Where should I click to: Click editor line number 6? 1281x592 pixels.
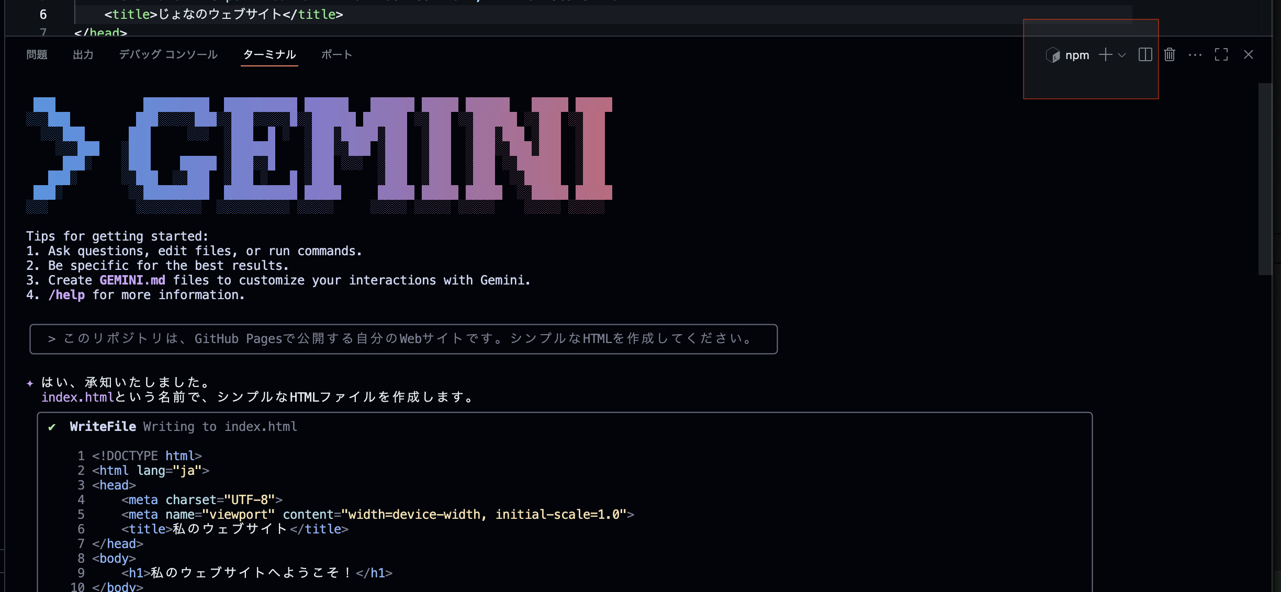pos(43,15)
